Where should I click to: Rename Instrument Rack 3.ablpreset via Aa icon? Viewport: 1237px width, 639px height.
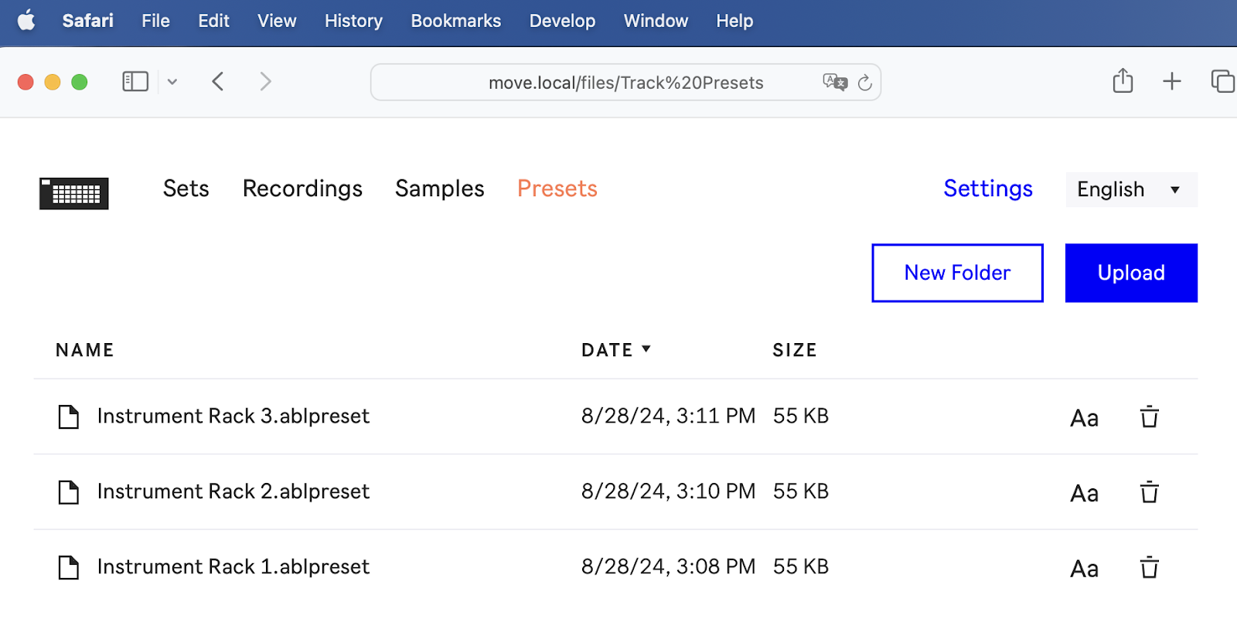1084,418
